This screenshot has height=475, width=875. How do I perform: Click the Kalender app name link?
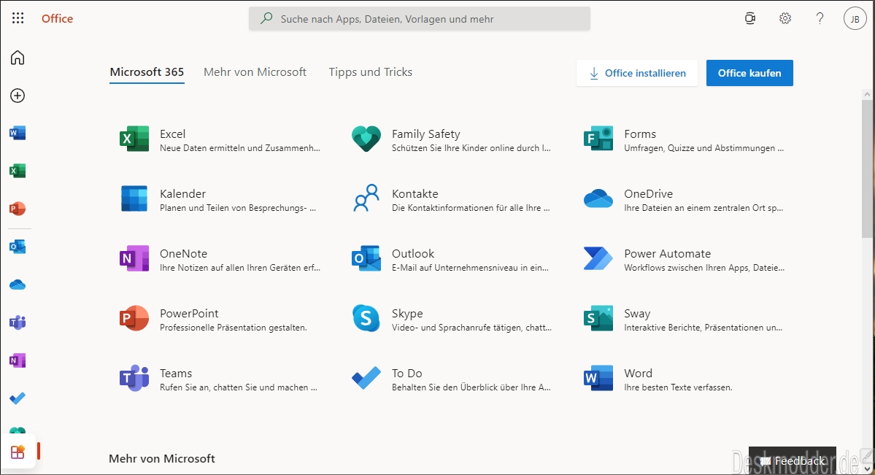point(182,193)
